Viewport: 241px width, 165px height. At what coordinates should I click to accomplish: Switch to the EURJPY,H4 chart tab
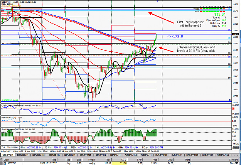click(x=177, y=155)
